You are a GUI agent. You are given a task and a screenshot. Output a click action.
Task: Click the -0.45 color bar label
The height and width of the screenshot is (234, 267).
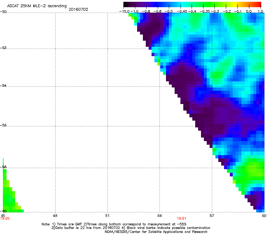tap(182, 12)
